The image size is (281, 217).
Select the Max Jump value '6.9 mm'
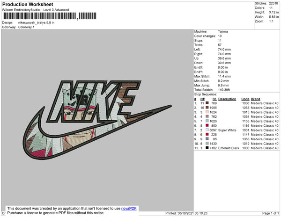[223, 85]
